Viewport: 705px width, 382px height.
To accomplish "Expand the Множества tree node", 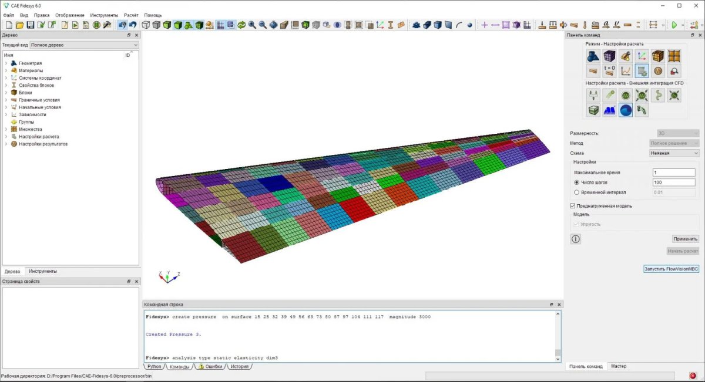I will (x=6, y=129).
